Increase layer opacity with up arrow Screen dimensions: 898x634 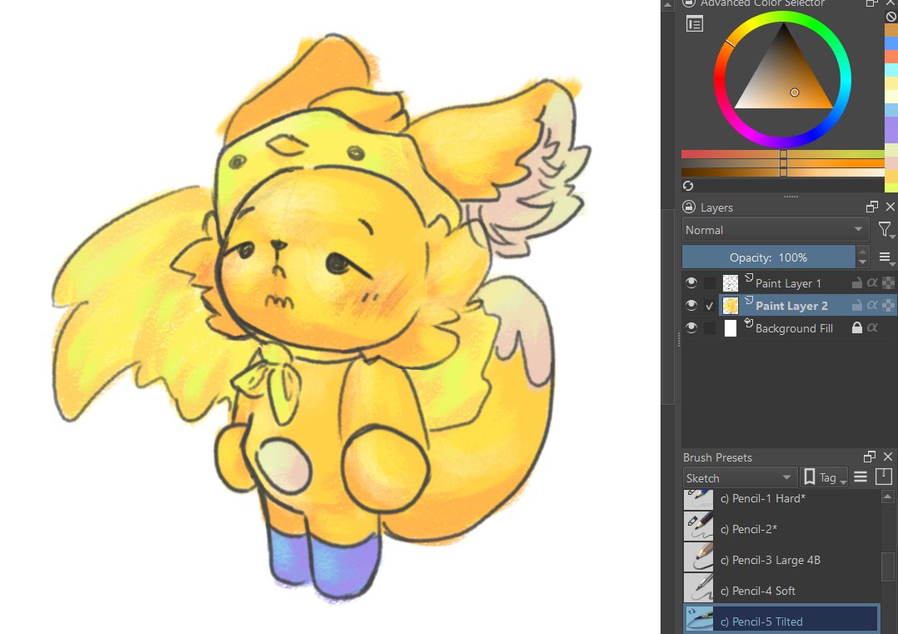[x=862, y=252]
